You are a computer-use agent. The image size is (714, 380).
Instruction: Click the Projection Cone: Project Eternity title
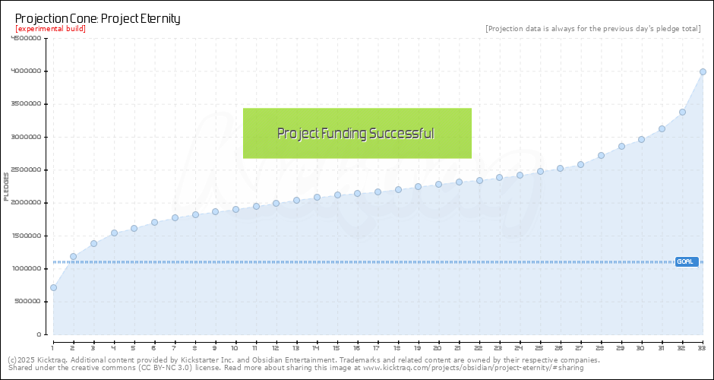point(98,18)
